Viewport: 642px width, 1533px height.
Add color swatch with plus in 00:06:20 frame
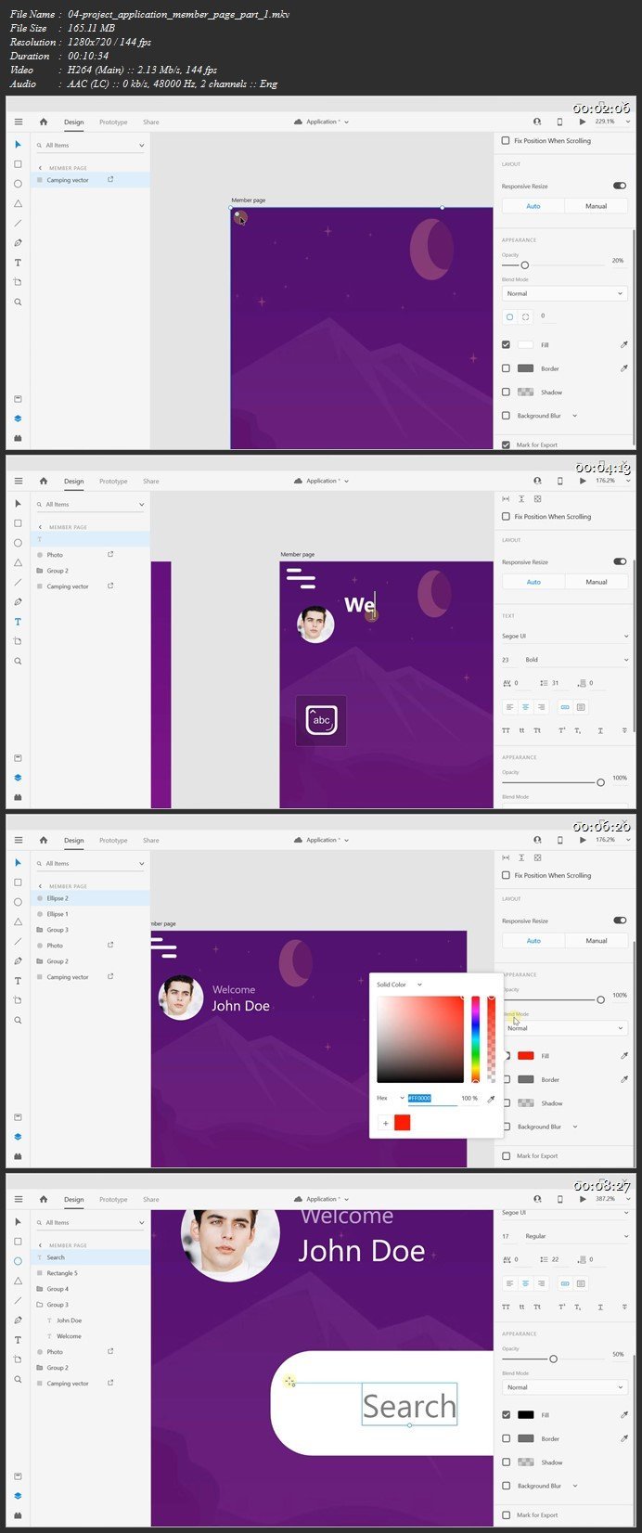385,1123
